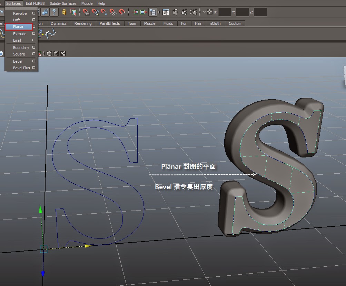Enable snap to grids magnet icon
Image resolution: width=346 pixels, height=286 pixels.
point(86,12)
